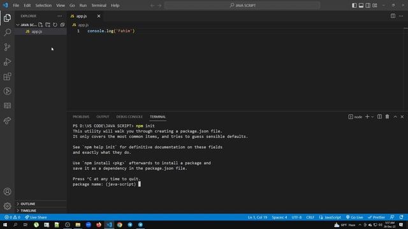Click the errors and warnings status indicator
This screenshot has height=229, width=408.
(x=13, y=218)
